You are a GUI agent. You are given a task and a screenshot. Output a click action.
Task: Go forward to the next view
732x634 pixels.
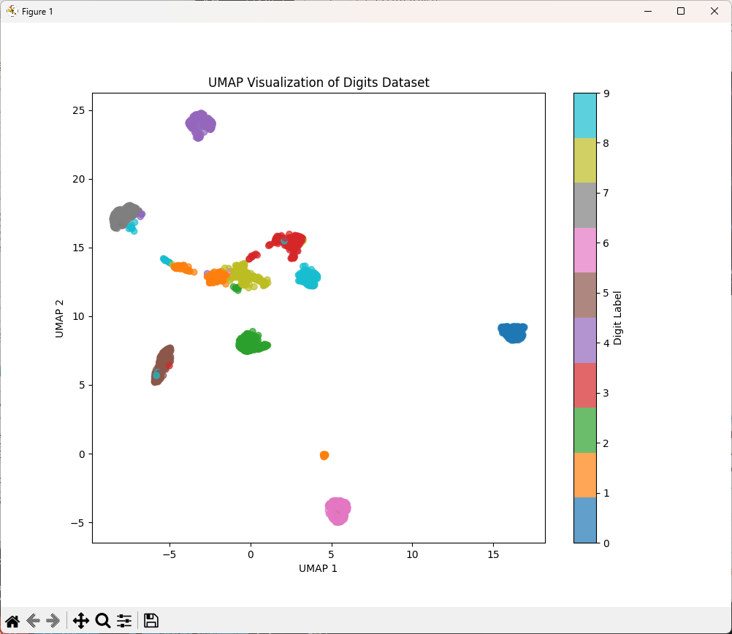53,621
